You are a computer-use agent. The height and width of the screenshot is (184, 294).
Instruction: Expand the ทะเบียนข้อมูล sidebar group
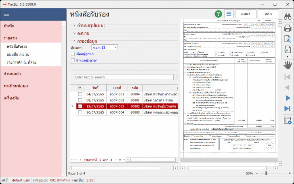click(x=31, y=86)
